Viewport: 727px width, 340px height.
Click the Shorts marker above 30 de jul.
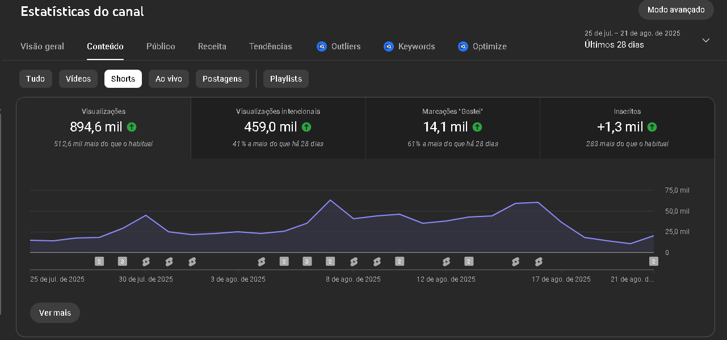click(x=146, y=261)
